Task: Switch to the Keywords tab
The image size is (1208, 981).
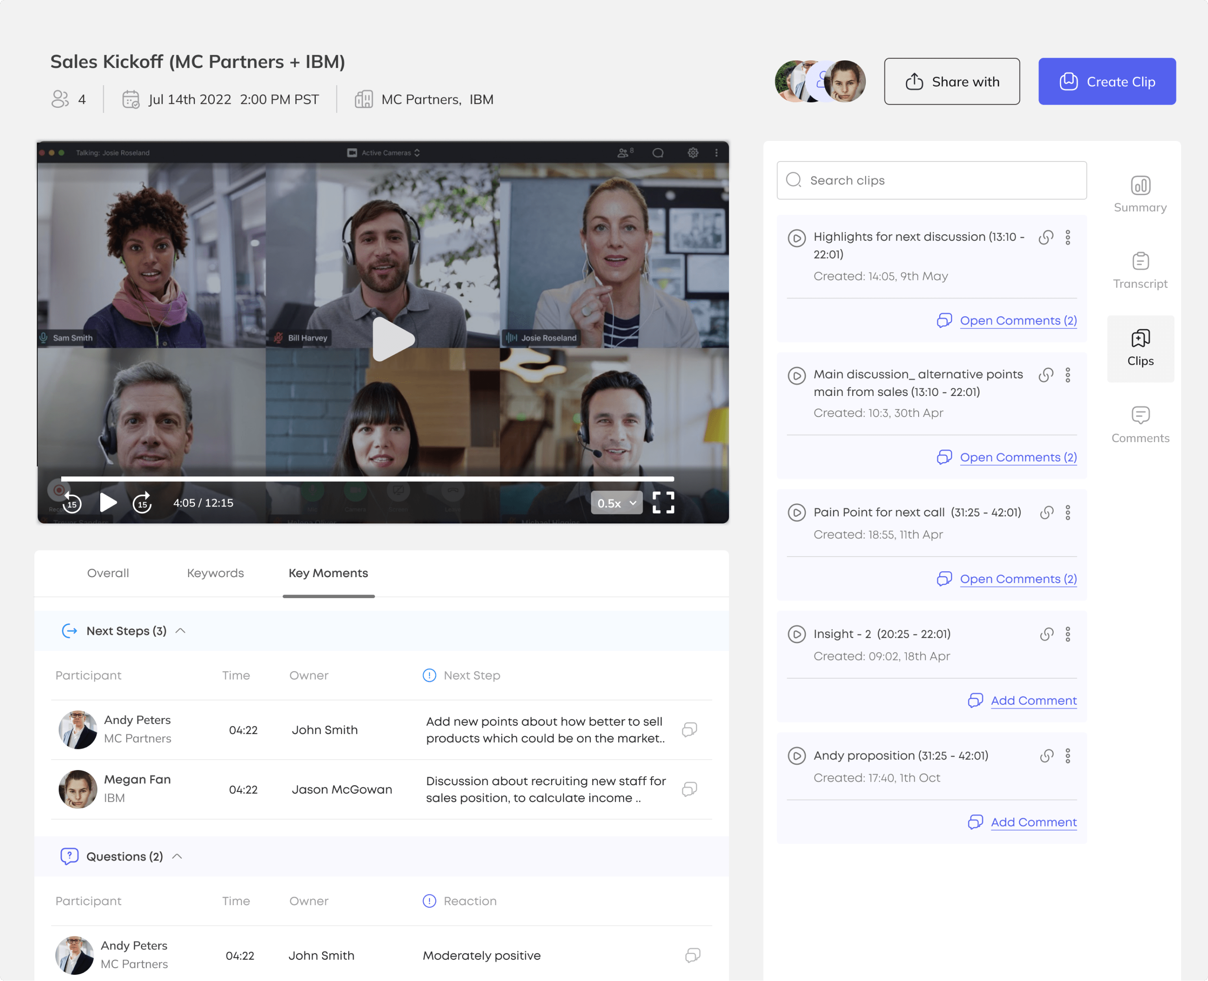Action: pos(215,573)
